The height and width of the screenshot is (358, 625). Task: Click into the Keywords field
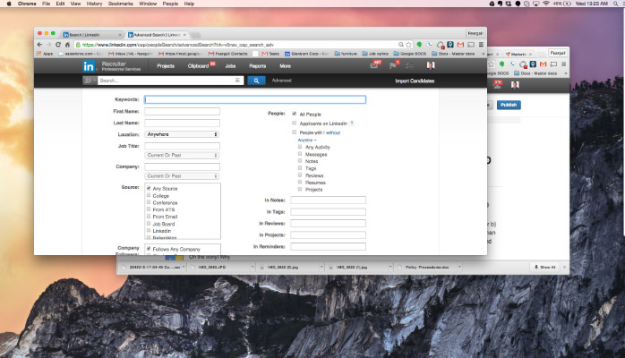point(255,99)
